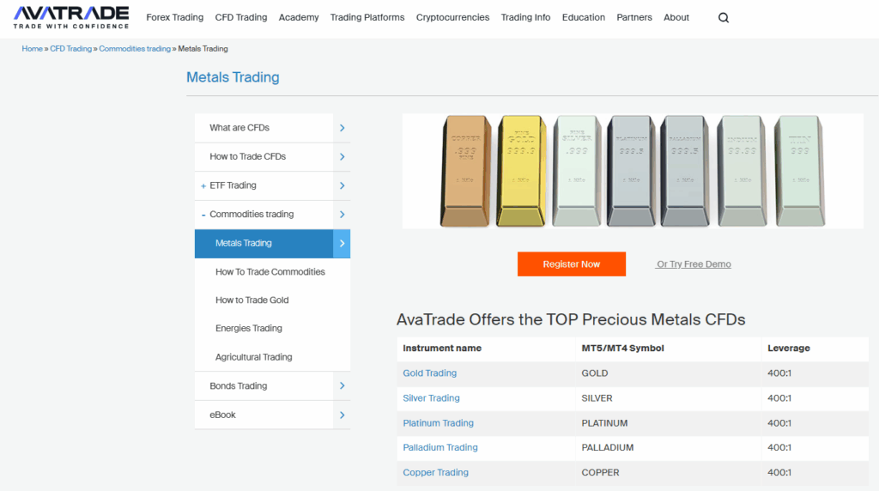Screen dimensions: 879x491
Task: Open Copper Trading link in table
Action: (435, 472)
